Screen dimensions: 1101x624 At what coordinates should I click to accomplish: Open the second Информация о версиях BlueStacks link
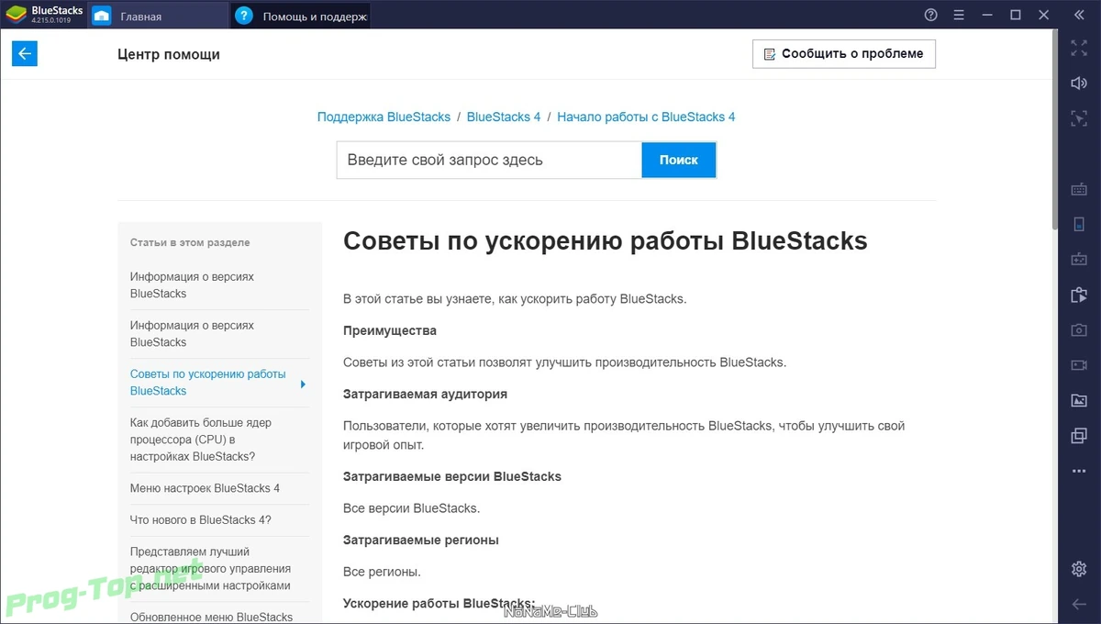[193, 333]
